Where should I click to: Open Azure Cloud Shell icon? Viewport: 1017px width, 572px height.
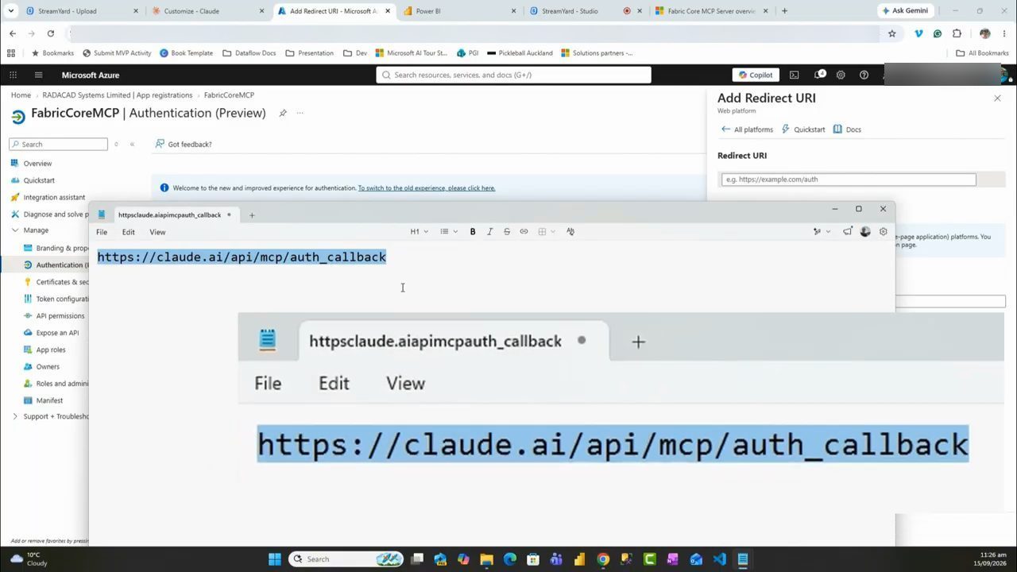(x=794, y=75)
